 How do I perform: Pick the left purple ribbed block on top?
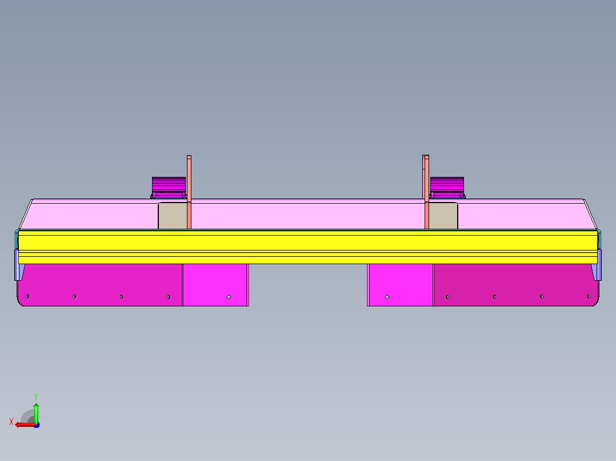tap(169, 188)
